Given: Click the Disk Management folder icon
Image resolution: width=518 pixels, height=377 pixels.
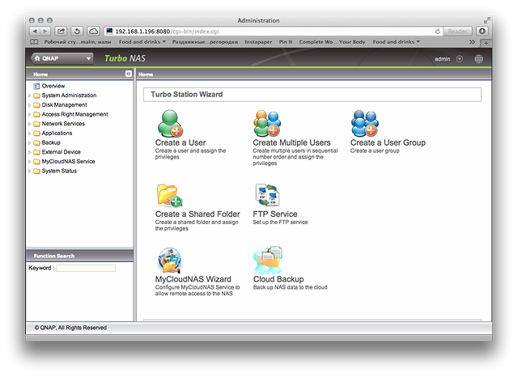Looking at the screenshot, I should coord(36,105).
